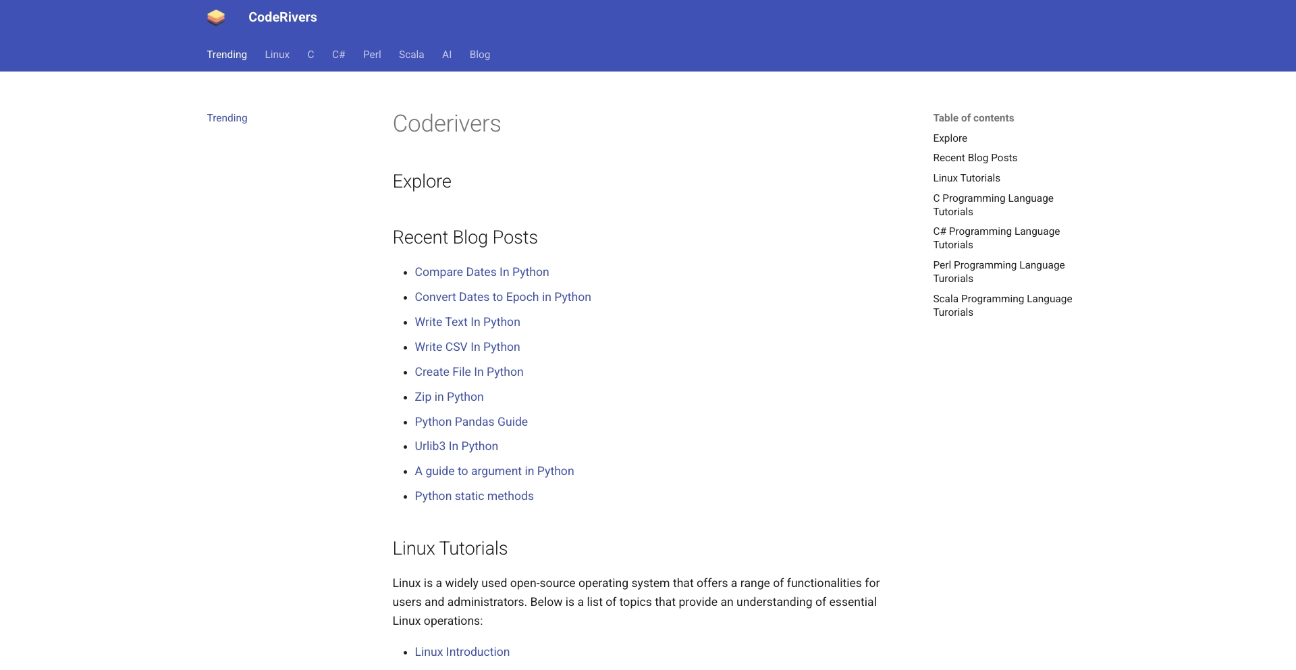Image resolution: width=1296 pixels, height=670 pixels.
Task: Click the CodeRivers logo icon
Action: click(215, 17)
